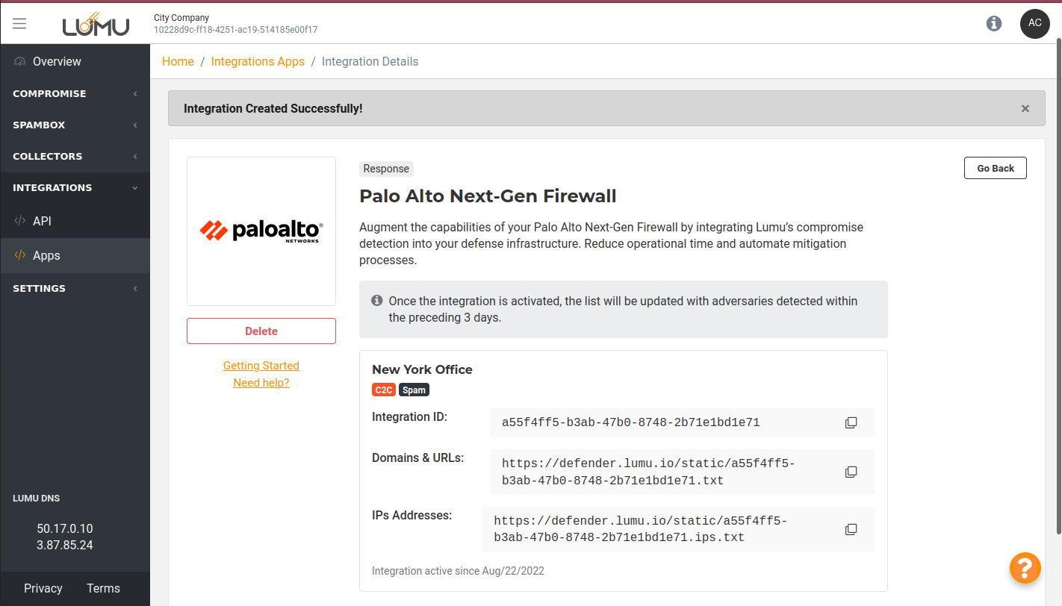Viewport: 1062px width, 606px height.
Task: Expand the Spambox sidebar section
Action: point(75,125)
